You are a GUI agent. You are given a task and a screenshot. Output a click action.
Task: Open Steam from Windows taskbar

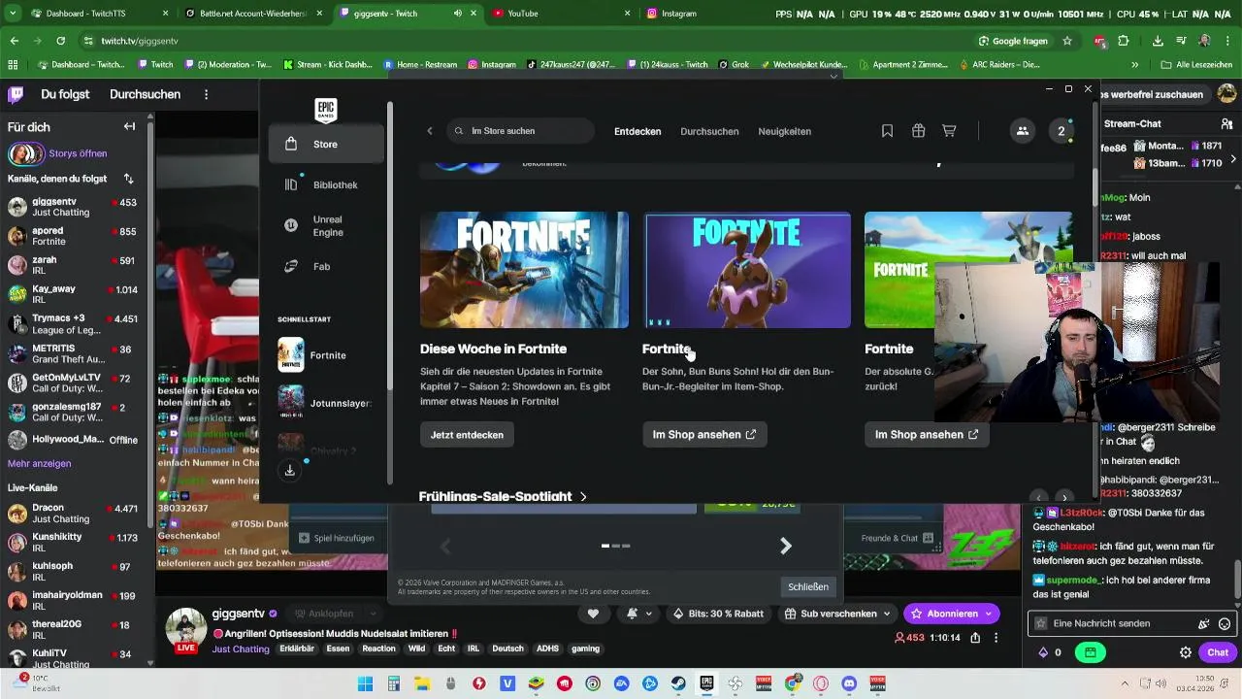click(679, 683)
